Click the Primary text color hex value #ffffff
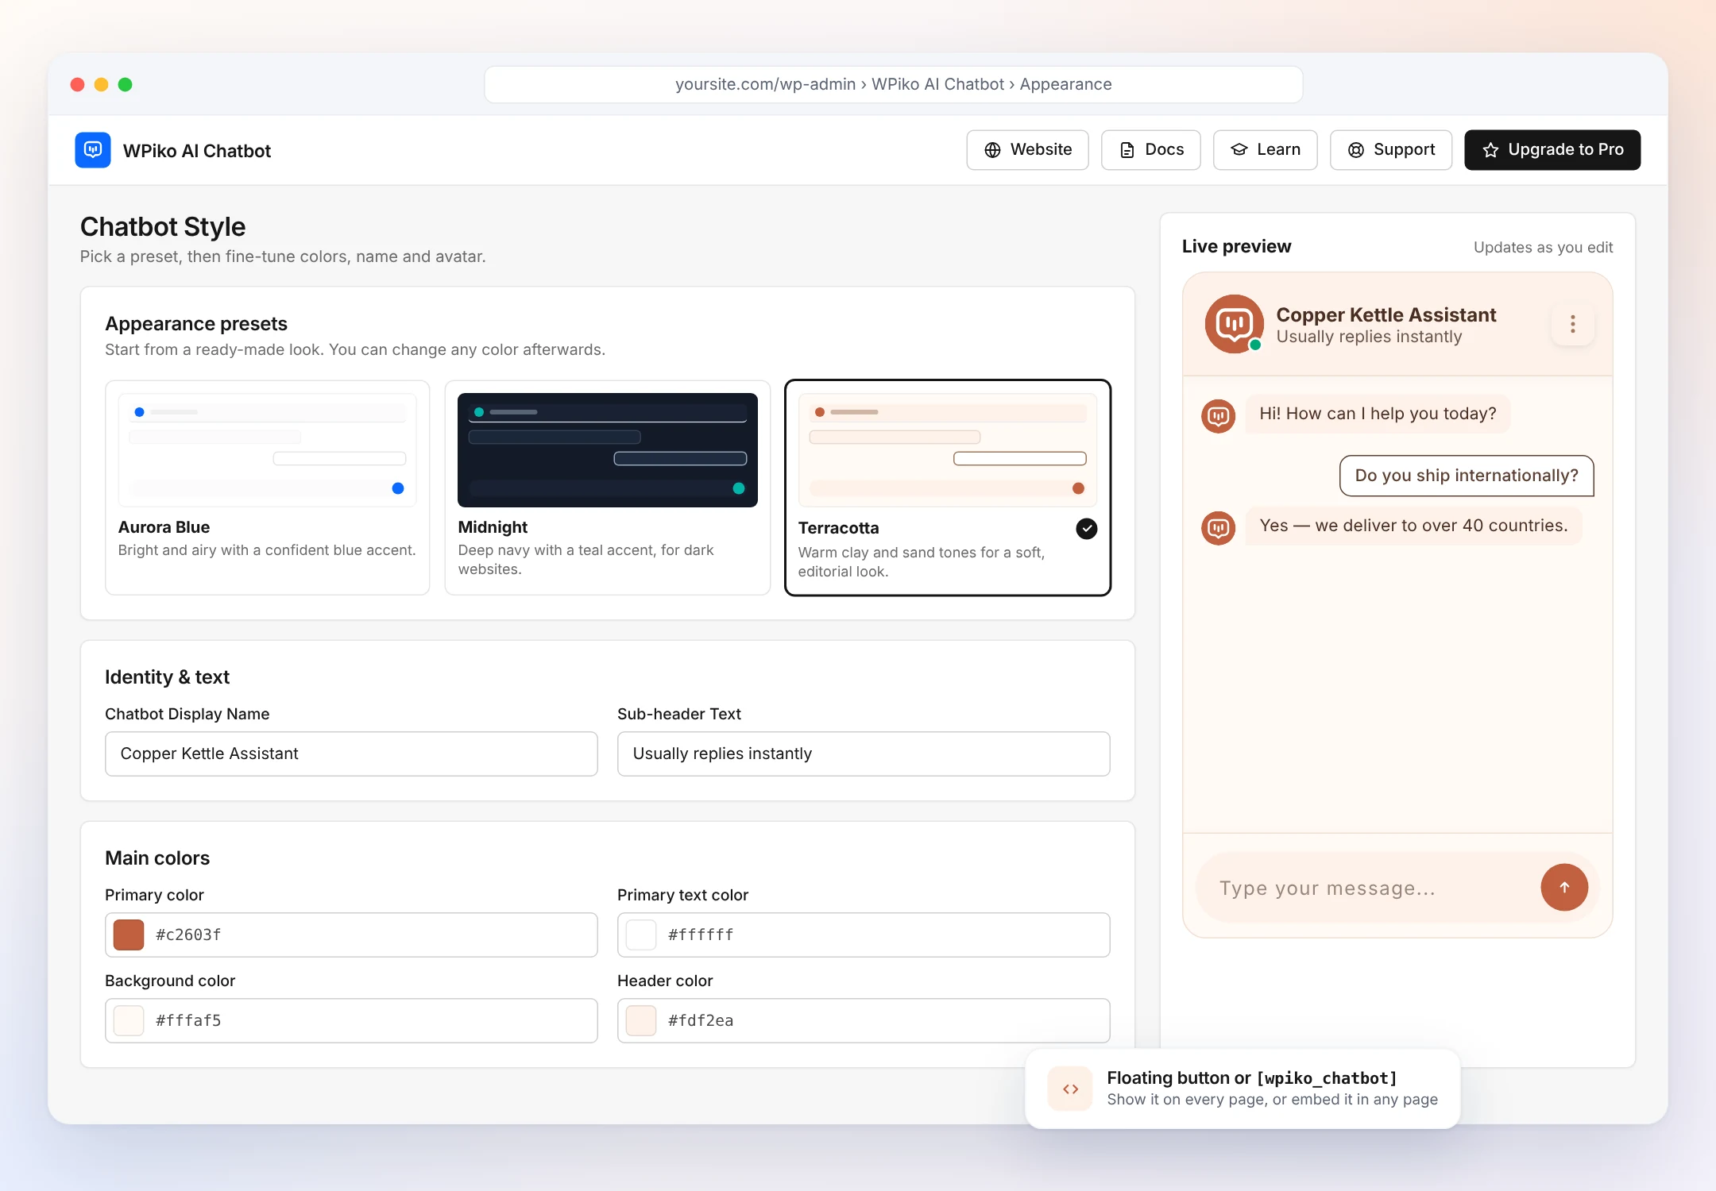 point(701,935)
